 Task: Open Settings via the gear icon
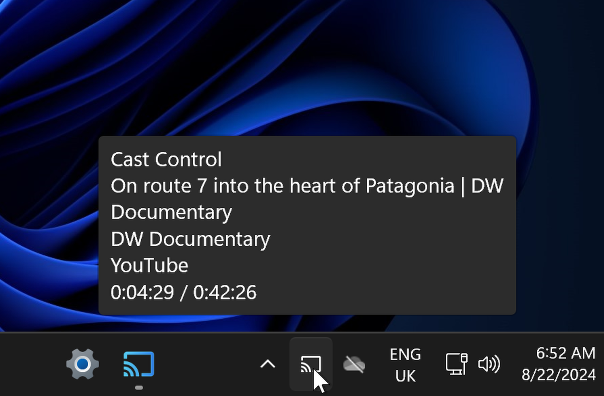83,364
